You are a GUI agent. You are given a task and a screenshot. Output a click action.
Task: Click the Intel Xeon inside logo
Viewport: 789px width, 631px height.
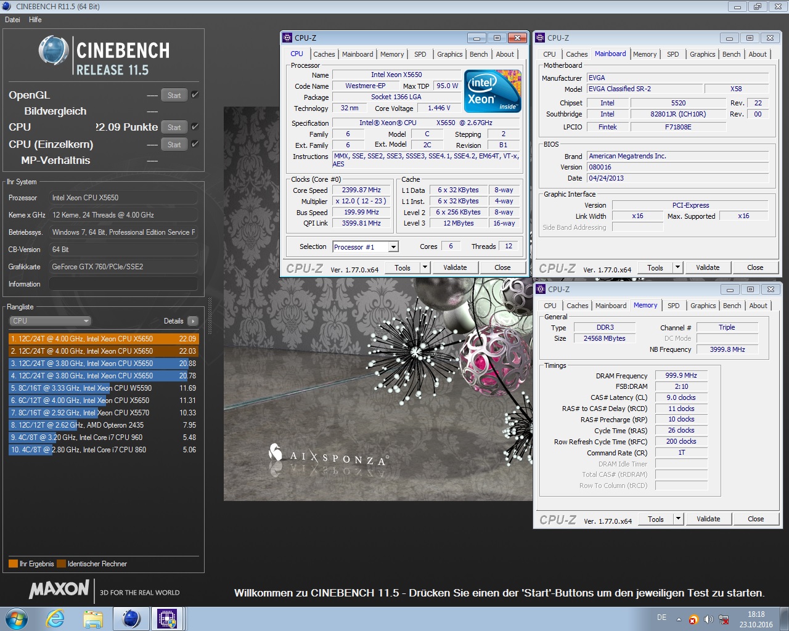point(493,91)
